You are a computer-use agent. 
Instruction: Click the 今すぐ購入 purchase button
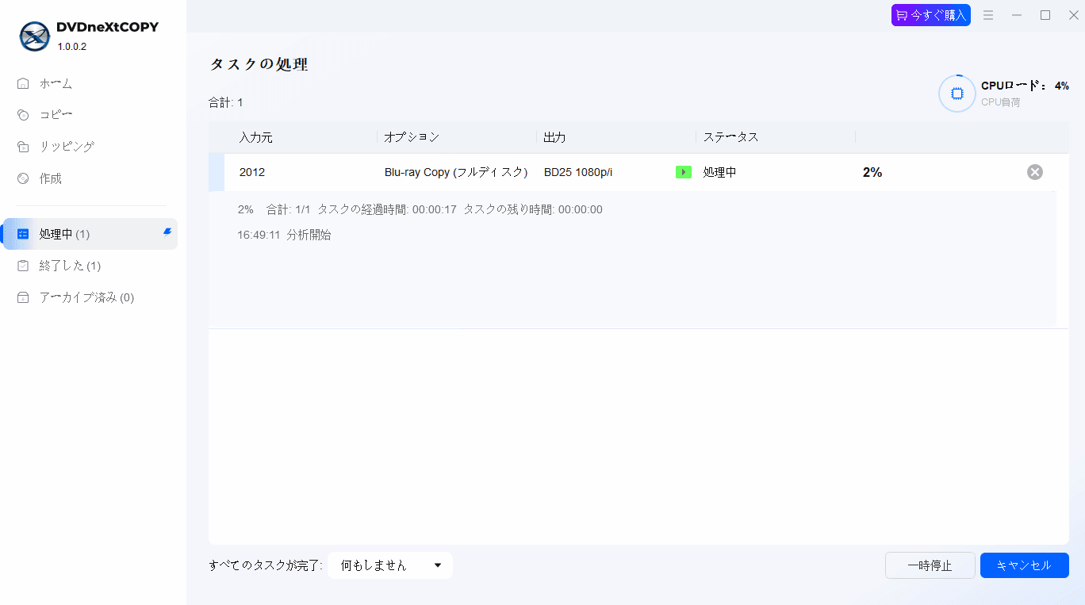931,15
